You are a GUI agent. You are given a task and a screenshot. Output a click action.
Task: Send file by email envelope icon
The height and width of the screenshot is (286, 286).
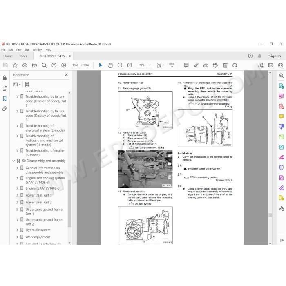(x=270, y=65)
